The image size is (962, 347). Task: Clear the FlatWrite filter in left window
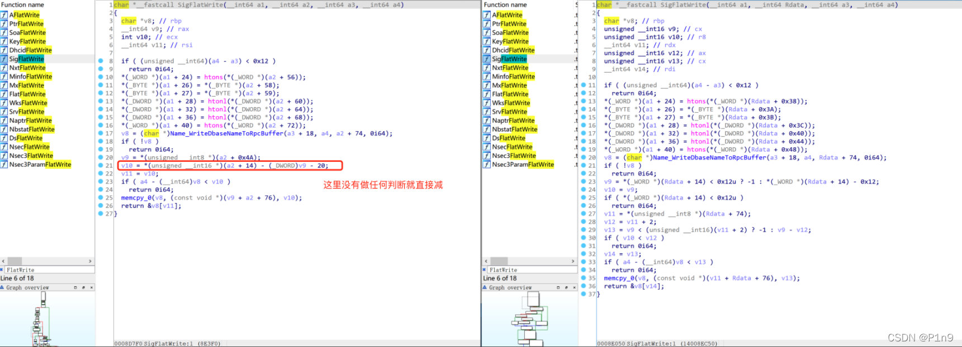click(2, 269)
